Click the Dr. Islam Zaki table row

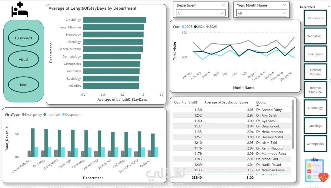pyautogui.click(x=232, y=143)
